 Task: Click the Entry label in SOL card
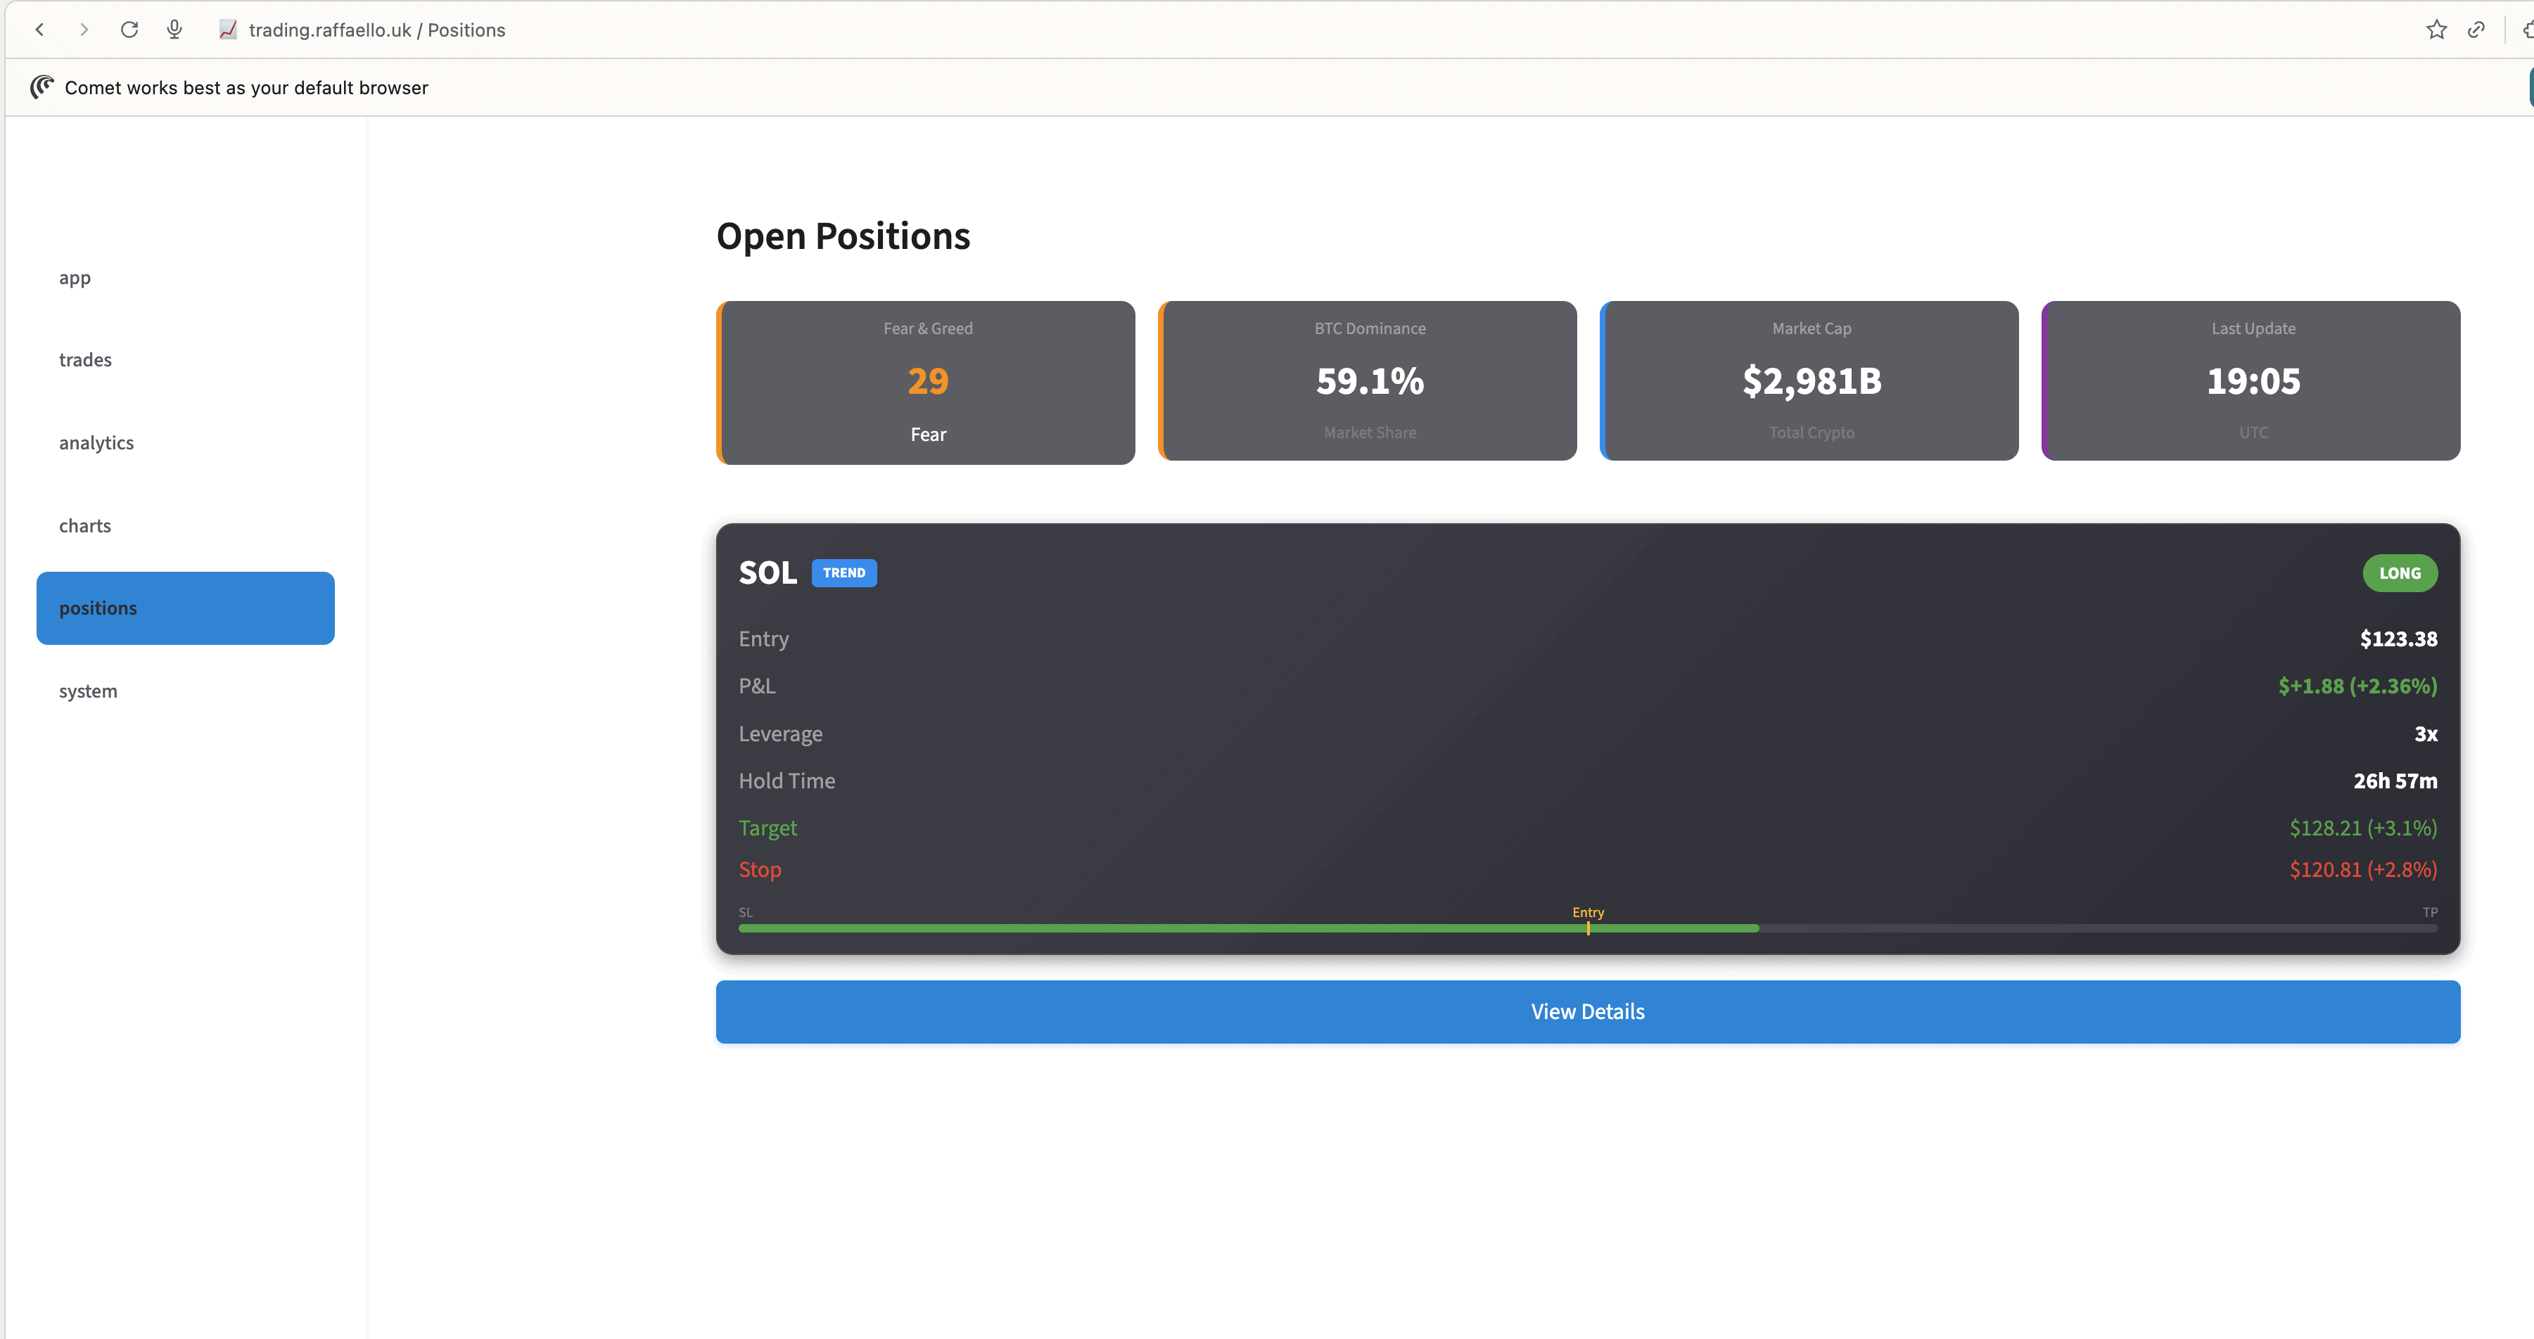pyautogui.click(x=763, y=639)
